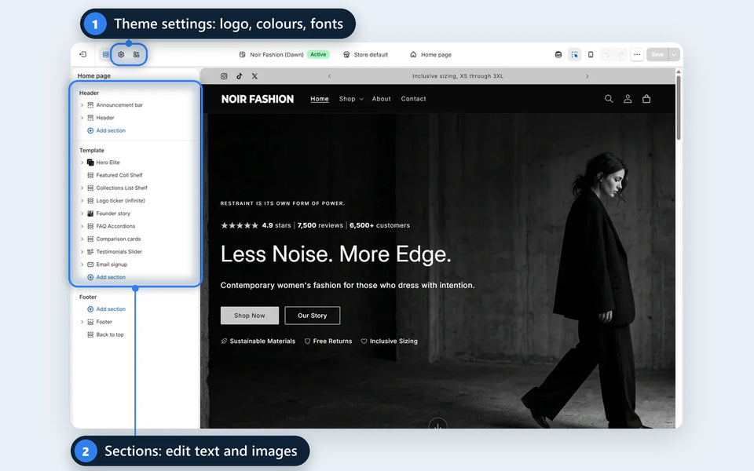Select the Email signup section

click(x=112, y=265)
